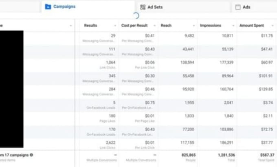The width and height of the screenshot is (277, 167).
Task: Click the impressions value 186,291
Action: [226, 143]
